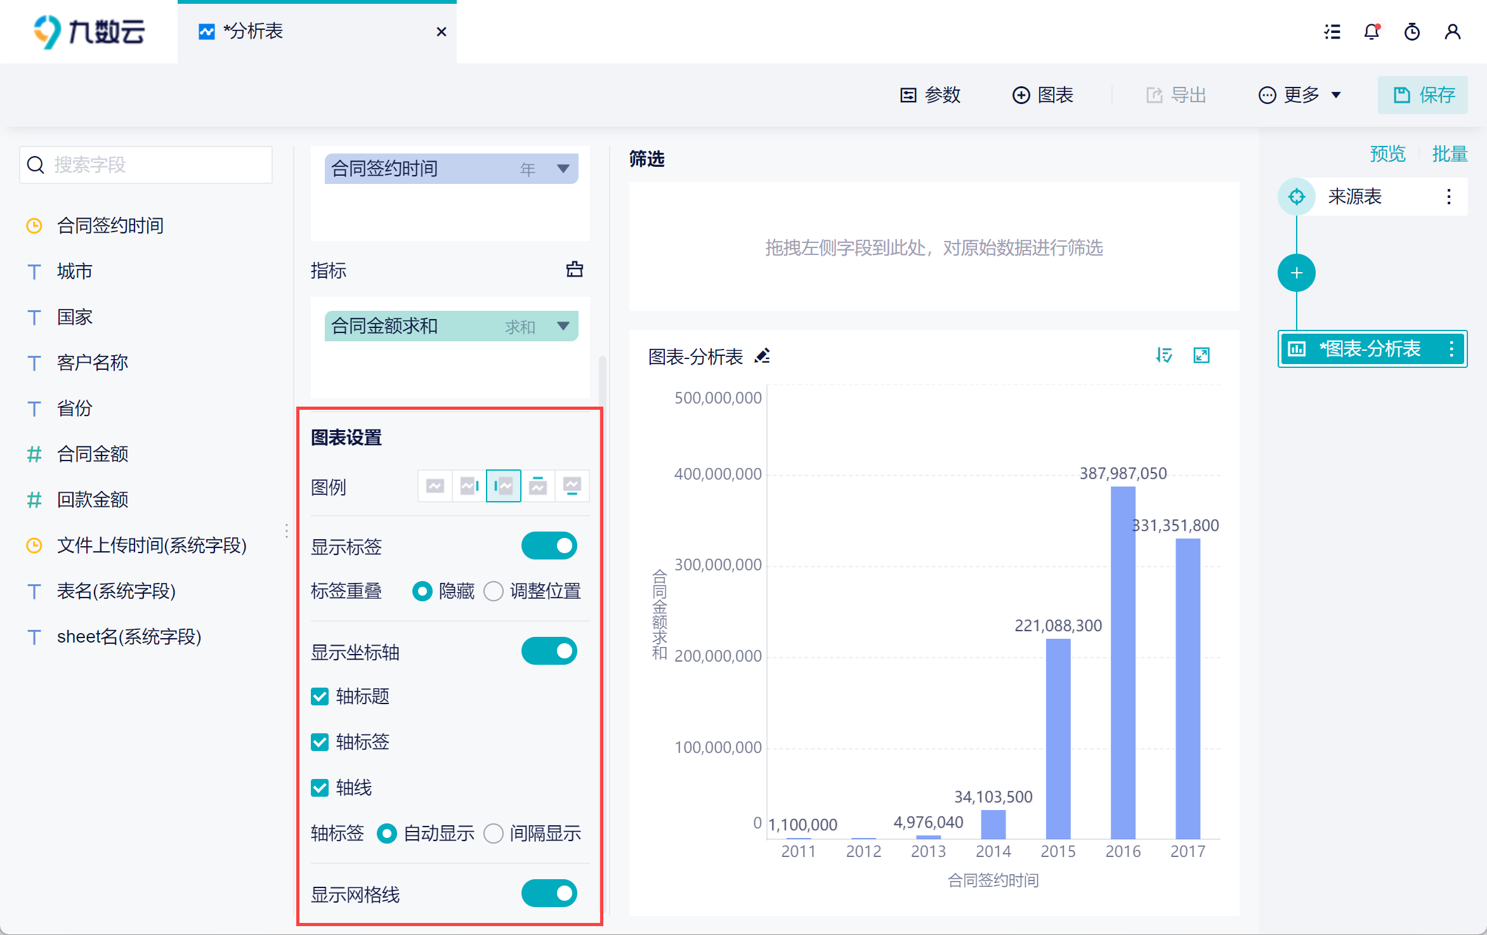
Task: Open the 参数 menu item
Action: (931, 95)
